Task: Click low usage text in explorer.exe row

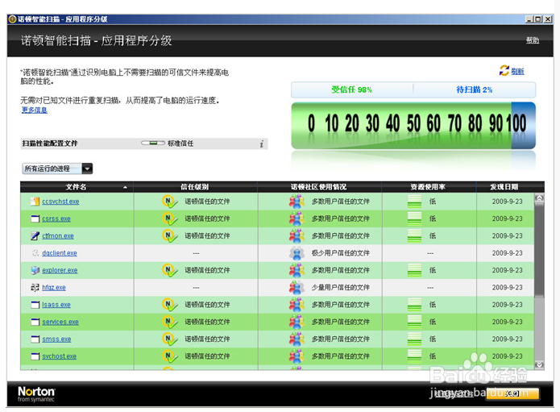Action: pyautogui.click(x=433, y=270)
